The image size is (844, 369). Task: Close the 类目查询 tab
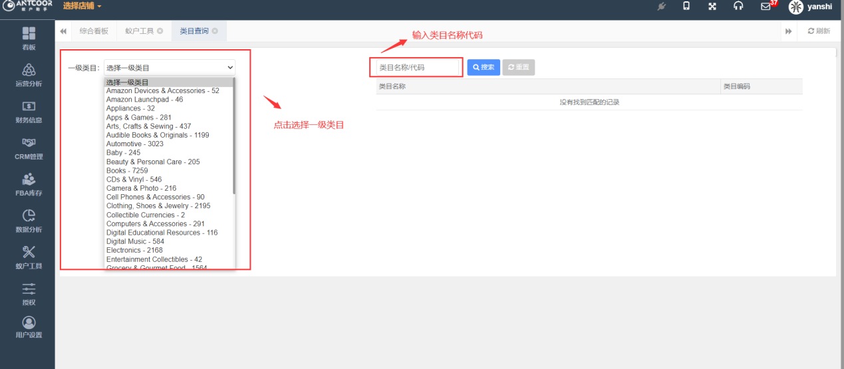point(215,31)
